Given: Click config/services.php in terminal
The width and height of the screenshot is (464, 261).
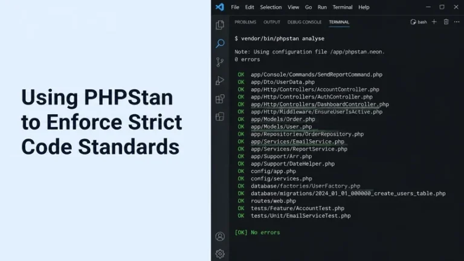Looking at the screenshot, I should 282,178.
